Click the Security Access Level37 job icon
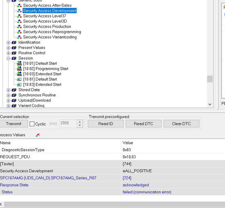The image size is (225, 208). coord(19,16)
